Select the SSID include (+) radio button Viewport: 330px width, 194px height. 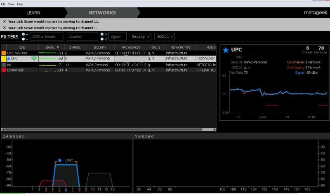[x=24, y=34]
